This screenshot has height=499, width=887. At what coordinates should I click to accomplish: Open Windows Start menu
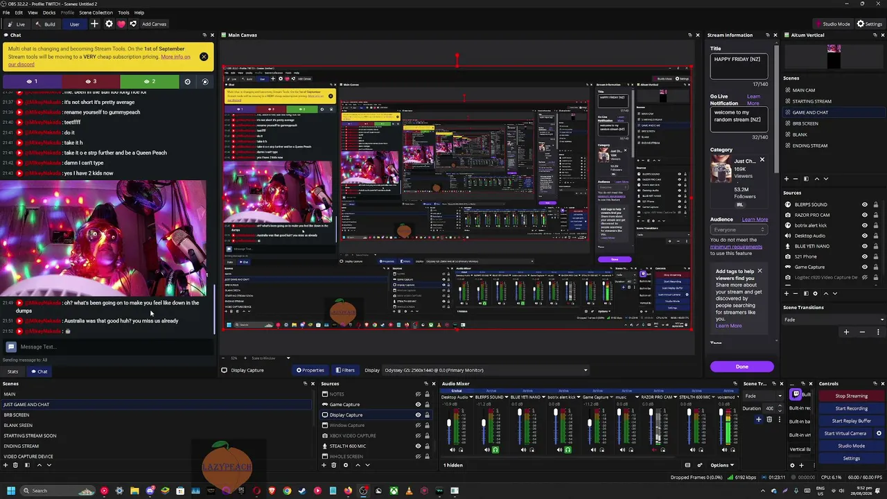point(10,491)
